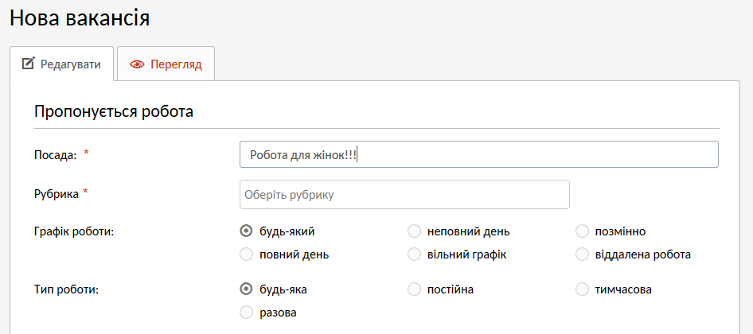This screenshot has height=334, width=753.
Task: Open the Оберіть рубрику dropdown
Action: point(404,194)
